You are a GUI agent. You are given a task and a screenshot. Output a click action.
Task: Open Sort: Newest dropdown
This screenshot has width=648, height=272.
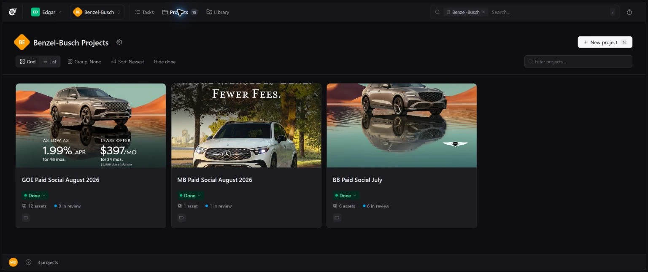[x=128, y=62]
